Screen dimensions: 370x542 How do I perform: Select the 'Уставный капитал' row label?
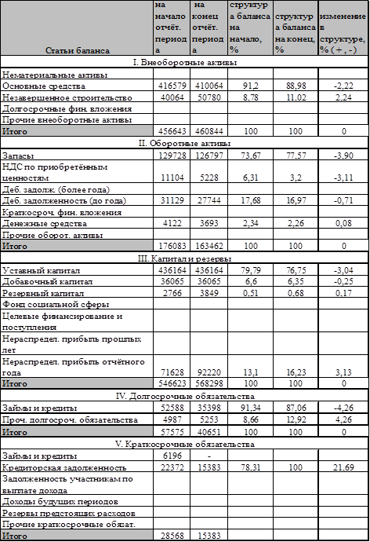pyautogui.click(x=41, y=270)
